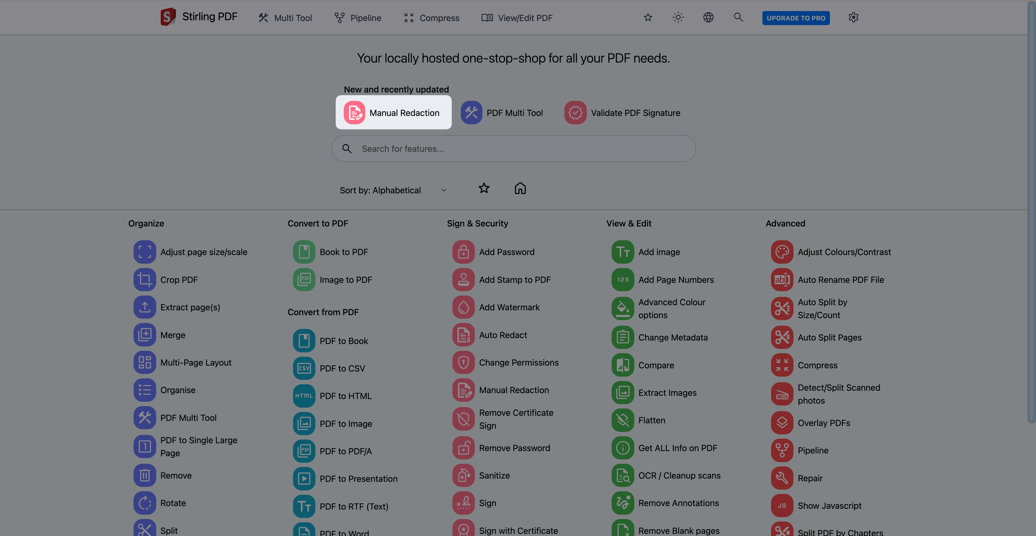The image size is (1036, 536).
Task: Open the favorites star dropdown in navbar
Action: click(x=648, y=18)
